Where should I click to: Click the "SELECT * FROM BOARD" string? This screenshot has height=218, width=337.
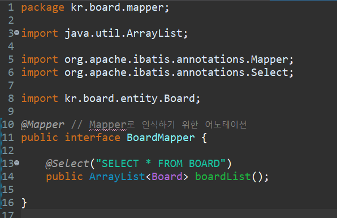tap(161, 164)
